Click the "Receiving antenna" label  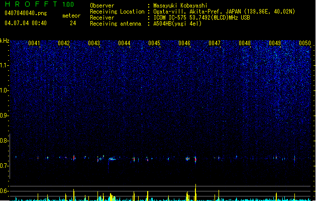(116, 24)
